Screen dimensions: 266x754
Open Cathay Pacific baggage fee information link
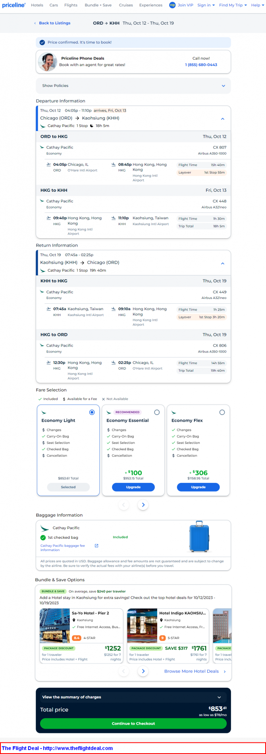(x=63, y=548)
